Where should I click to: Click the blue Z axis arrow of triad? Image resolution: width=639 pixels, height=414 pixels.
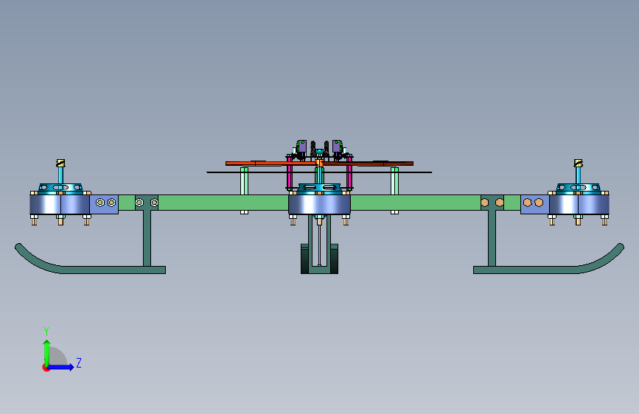coord(62,367)
